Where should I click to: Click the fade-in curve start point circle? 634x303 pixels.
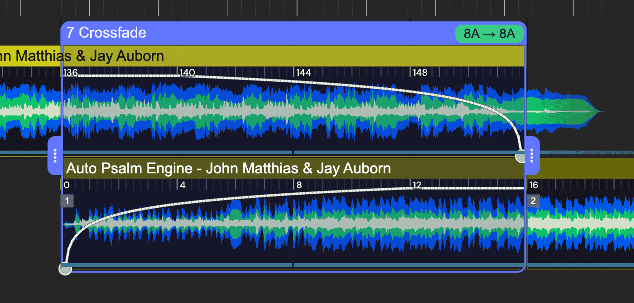click(66, 269)
